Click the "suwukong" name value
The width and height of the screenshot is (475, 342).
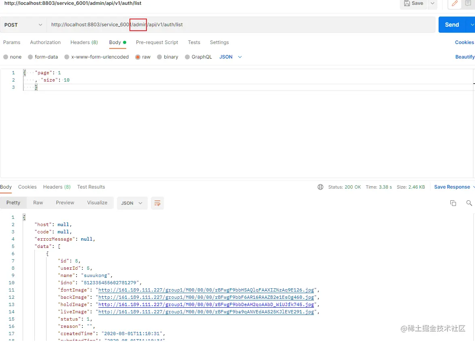(95, 275)
